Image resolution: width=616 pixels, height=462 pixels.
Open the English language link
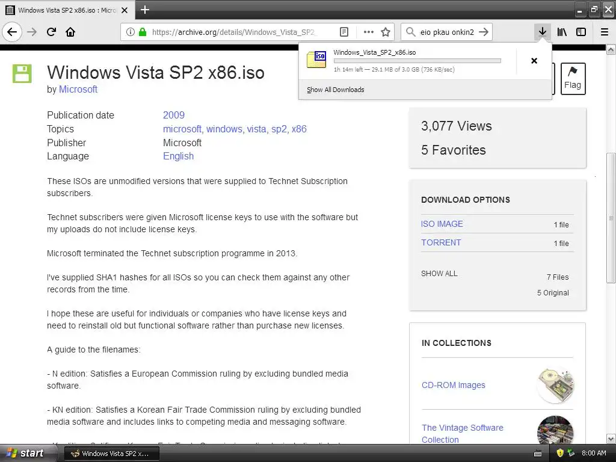pos(178,156)
